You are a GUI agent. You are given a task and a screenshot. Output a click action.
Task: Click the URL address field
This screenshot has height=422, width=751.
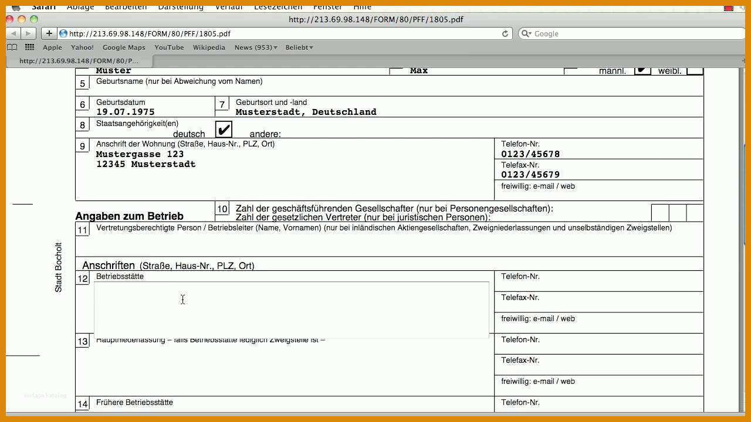pos(285,34)
